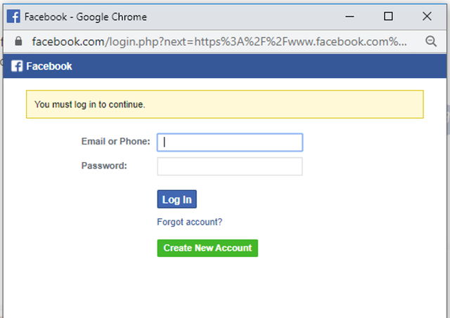
Task: Select the facebook.com login URL text
Action: coord(219,42)
